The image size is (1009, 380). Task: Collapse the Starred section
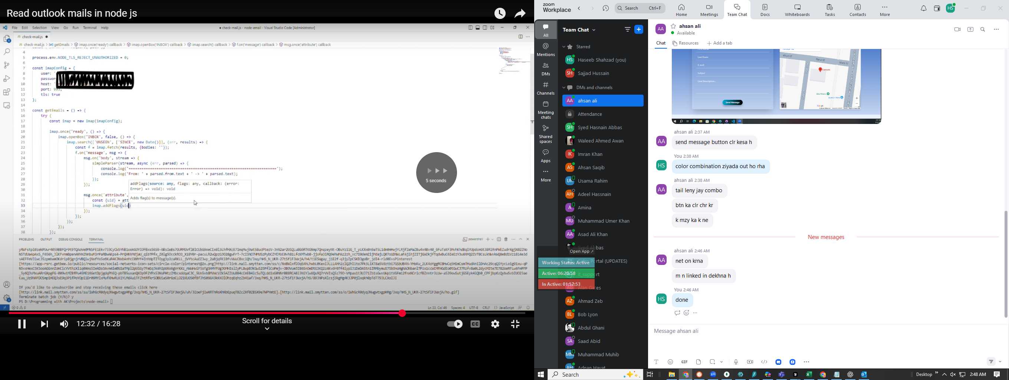point(565,47)
